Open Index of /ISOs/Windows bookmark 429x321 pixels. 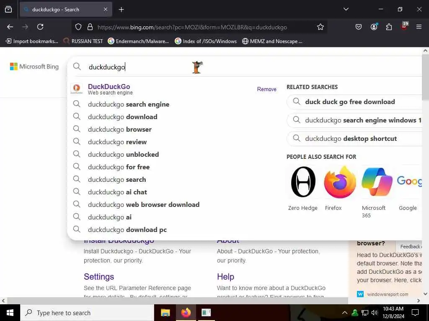tap(206, 41)
